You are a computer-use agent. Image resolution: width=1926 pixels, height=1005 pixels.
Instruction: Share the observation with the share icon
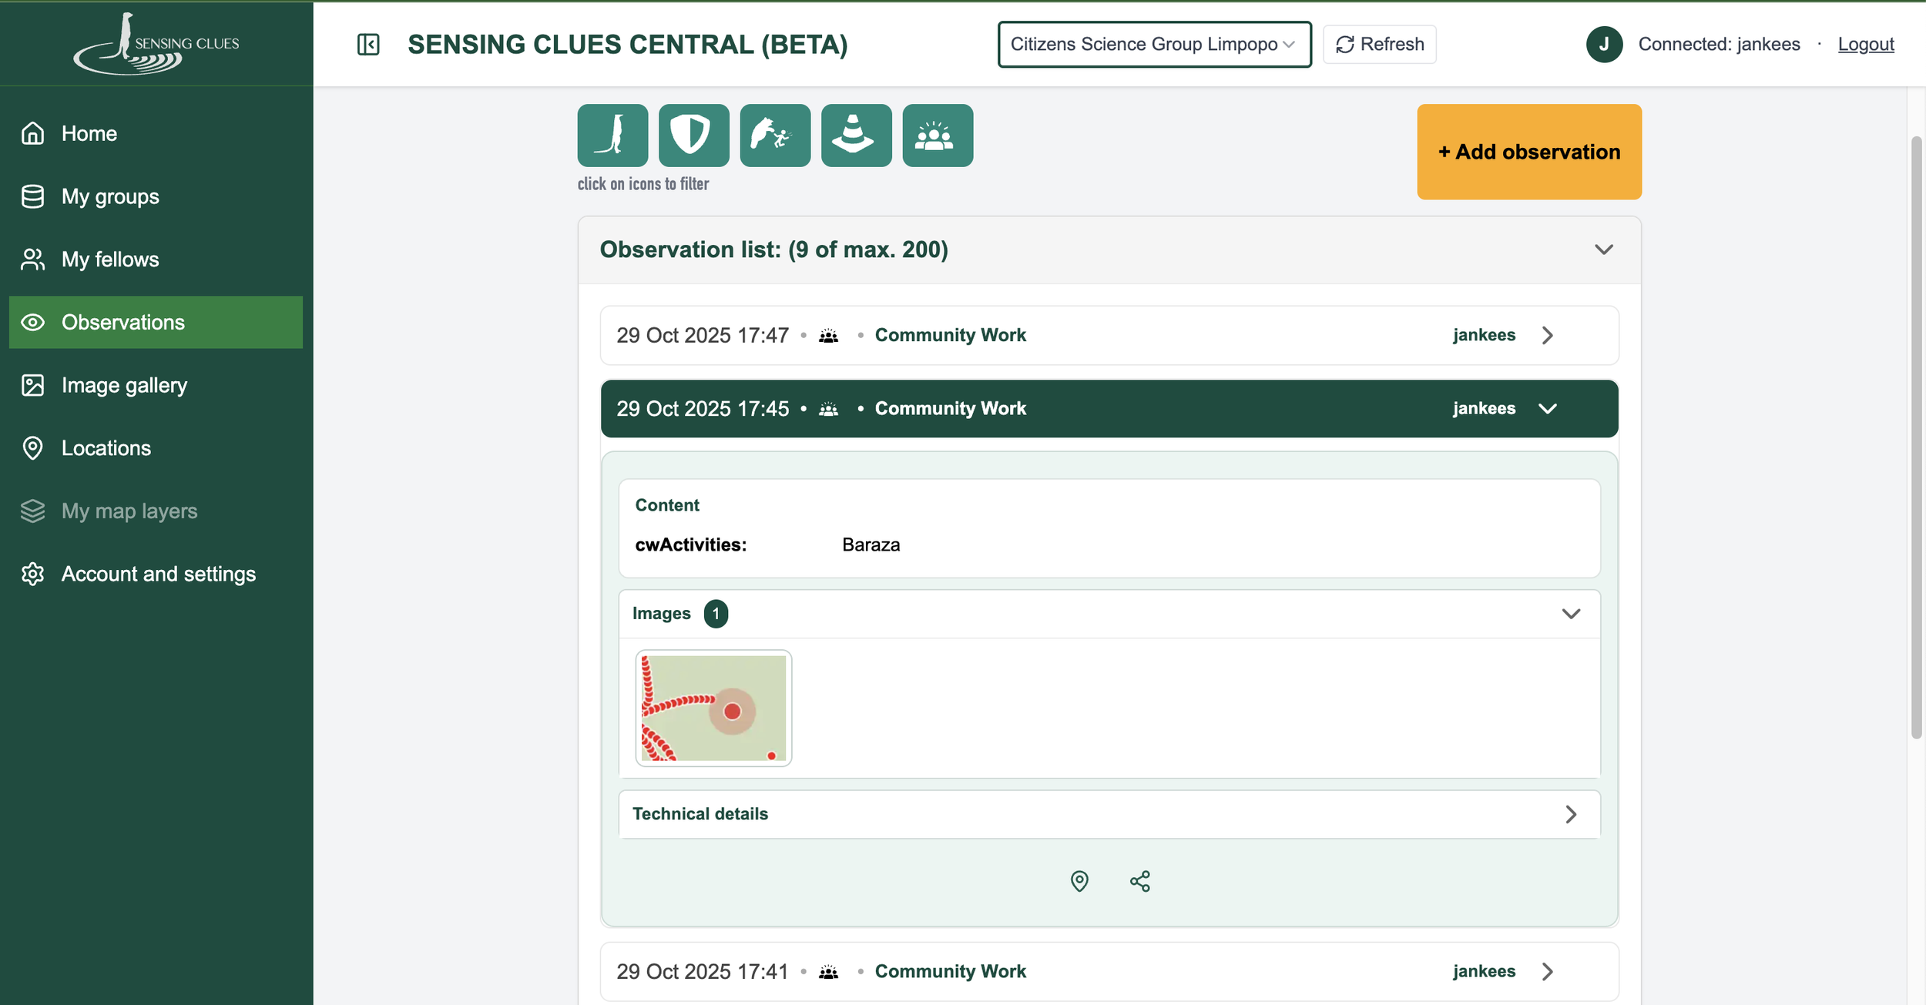point(1140,881)
